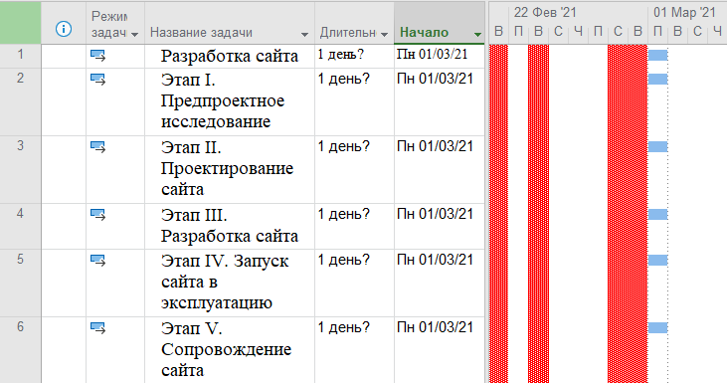
Task: Select row header number 4
Action: [x=21, y=226]
